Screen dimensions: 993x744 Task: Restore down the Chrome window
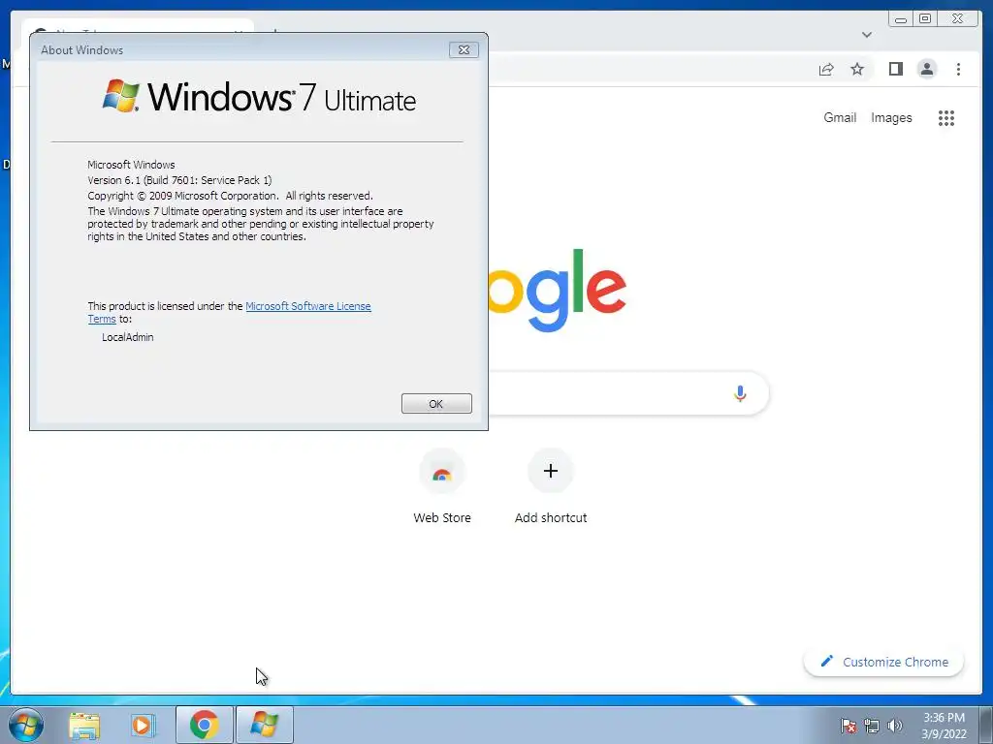click(925, 19)
